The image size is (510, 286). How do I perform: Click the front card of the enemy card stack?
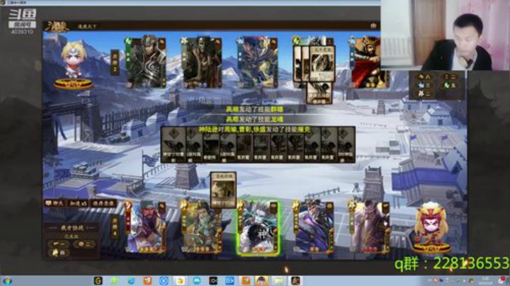[x=322, y=64]
